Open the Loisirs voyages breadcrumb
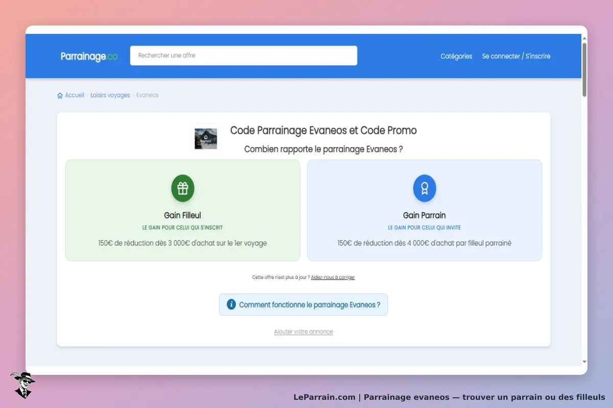613x408 pixels. pyautogui.click(x=110, y=95)
